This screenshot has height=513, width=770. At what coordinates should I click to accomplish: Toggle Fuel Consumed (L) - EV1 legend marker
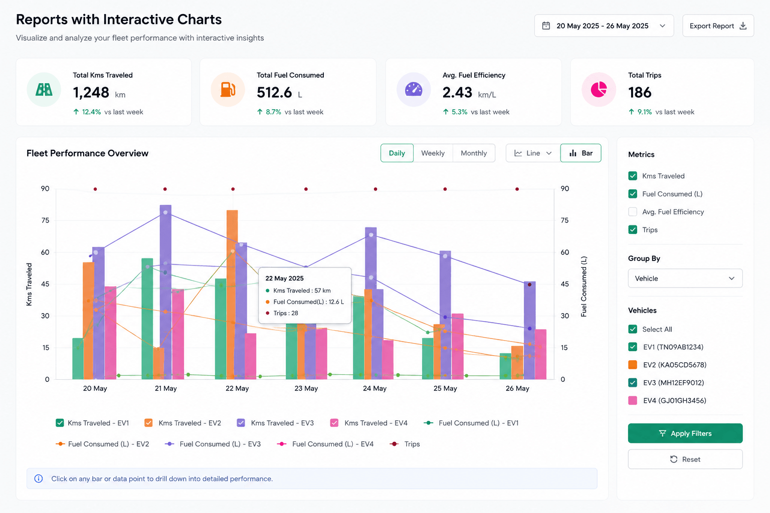429,423
